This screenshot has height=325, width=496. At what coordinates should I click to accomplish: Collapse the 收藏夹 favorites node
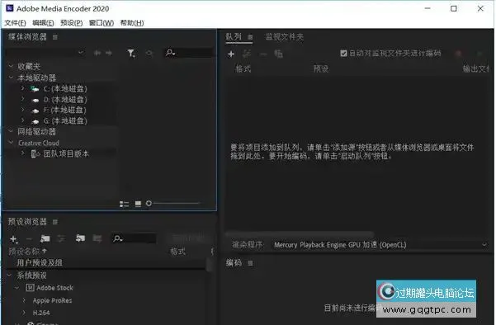[11, 66]
